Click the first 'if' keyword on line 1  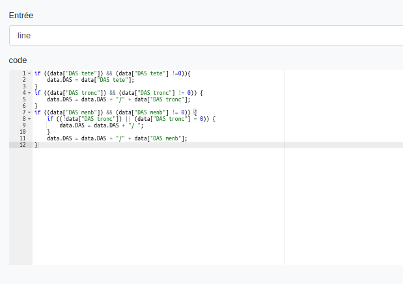pyautogui.click(x=37, y=73)
